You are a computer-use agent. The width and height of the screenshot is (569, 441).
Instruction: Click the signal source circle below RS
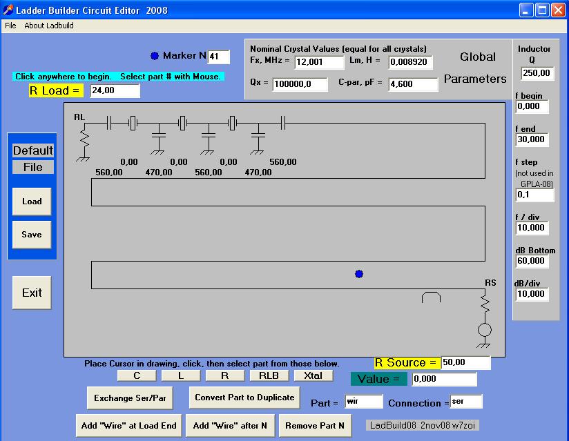click(x=485, y=330)
